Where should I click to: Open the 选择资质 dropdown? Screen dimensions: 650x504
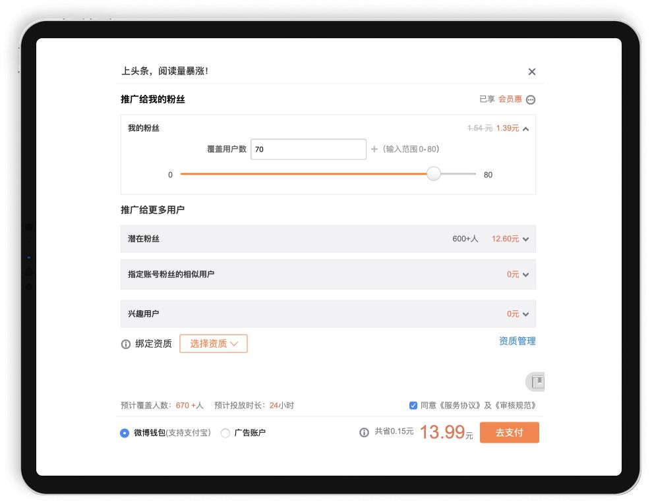[x=214, y=343]
